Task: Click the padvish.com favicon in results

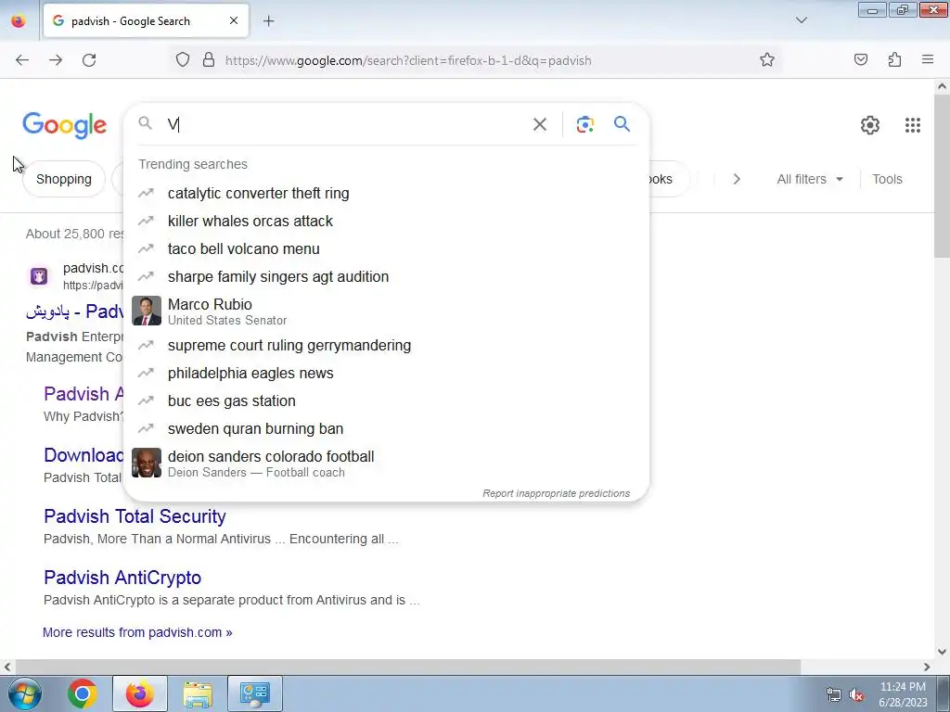Action: [39, 276]
